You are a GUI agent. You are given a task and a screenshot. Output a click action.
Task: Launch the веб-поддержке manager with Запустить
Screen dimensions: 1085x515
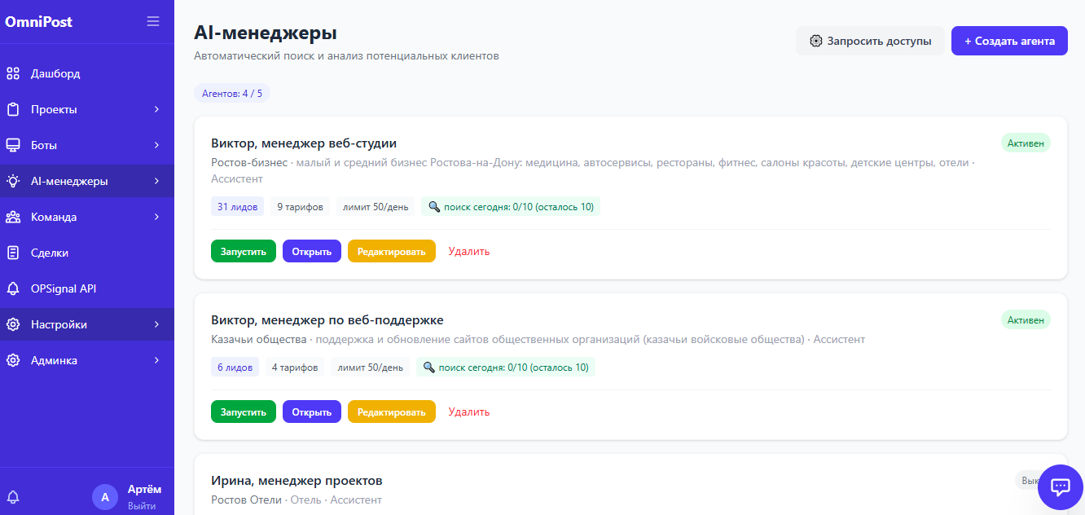click(244, 412)
